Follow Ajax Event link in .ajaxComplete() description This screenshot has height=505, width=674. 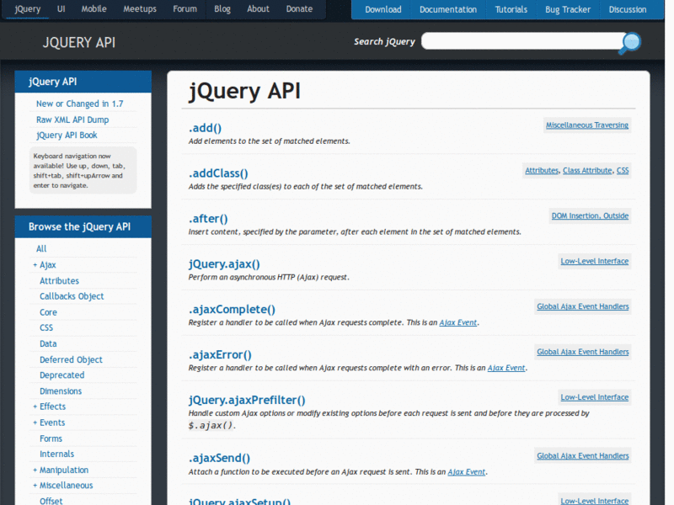[457, 323]
